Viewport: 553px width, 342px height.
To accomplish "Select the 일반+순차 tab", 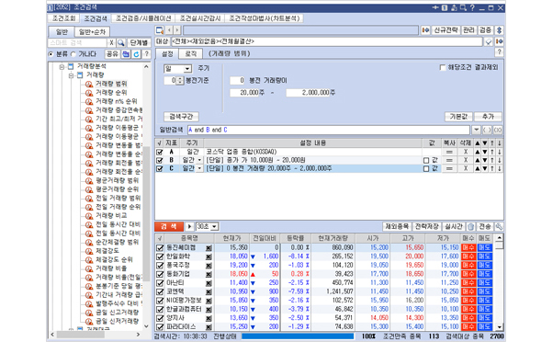I will pos(92,32).
